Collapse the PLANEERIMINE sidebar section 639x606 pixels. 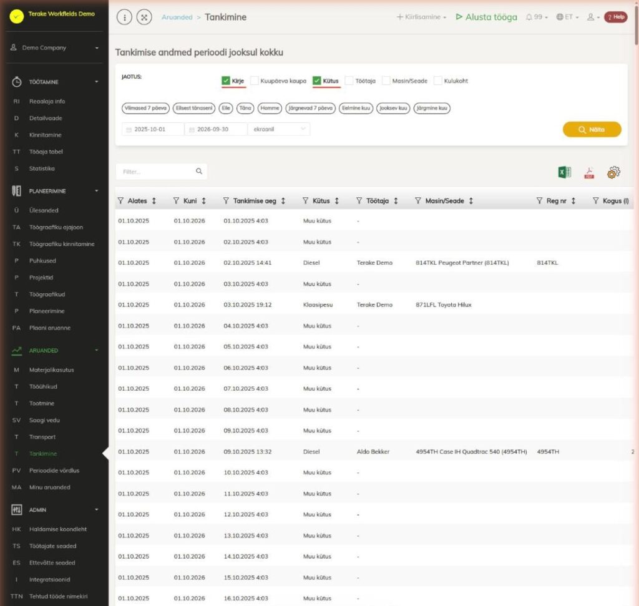(55, 191)
